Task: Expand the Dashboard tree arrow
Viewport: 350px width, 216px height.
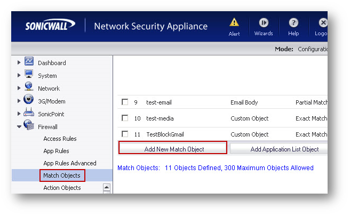Action: coord(19,63)
